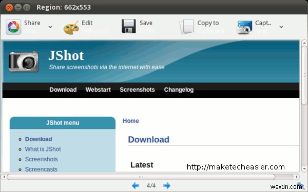The image size is (308, 192).
Task: Click the vertical scrollbar up arrow
Action: 304,42
